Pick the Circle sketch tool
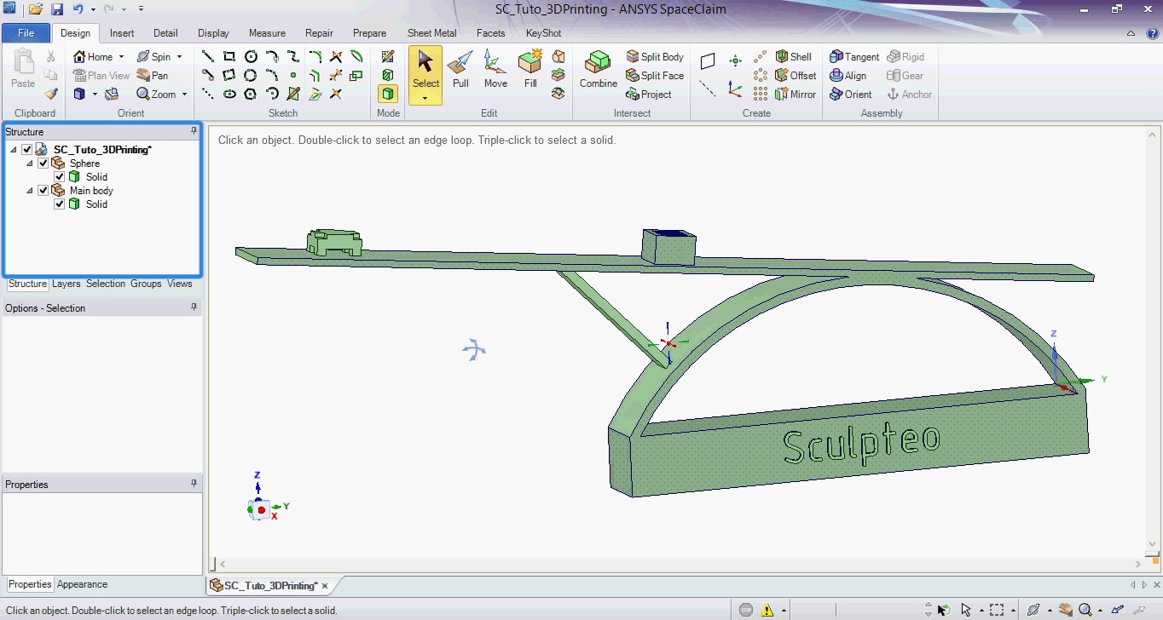 tap(251, 57)
